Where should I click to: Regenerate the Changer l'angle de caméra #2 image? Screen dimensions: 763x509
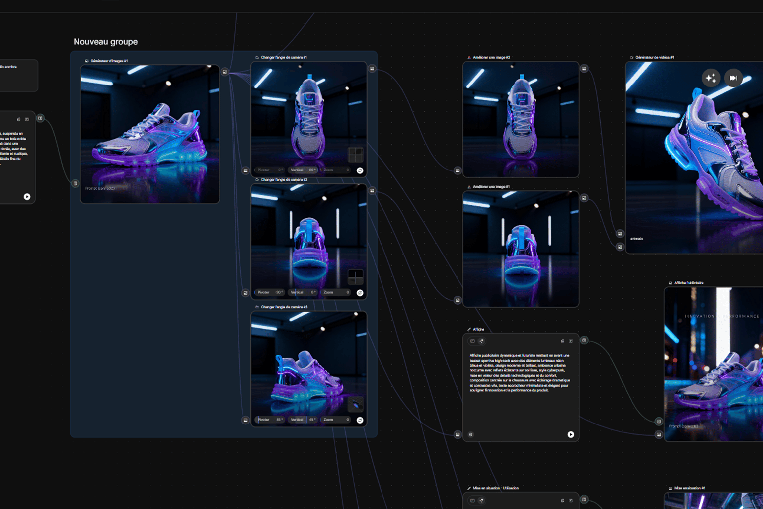(360, 293)
